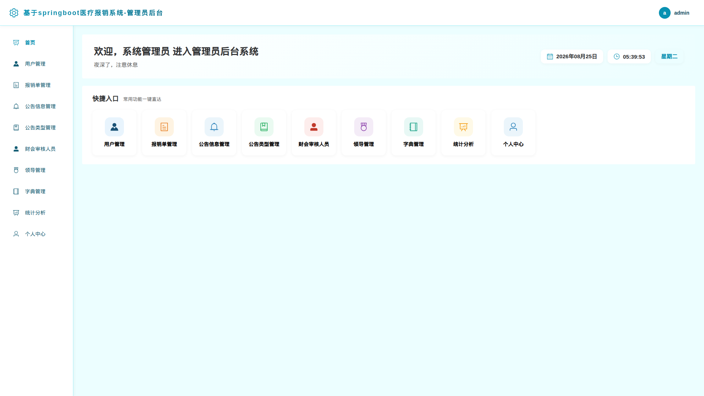Click the 财会审核人员 quick-entry card label
Viewport: 704px width, 396px height.
(314, 144)
